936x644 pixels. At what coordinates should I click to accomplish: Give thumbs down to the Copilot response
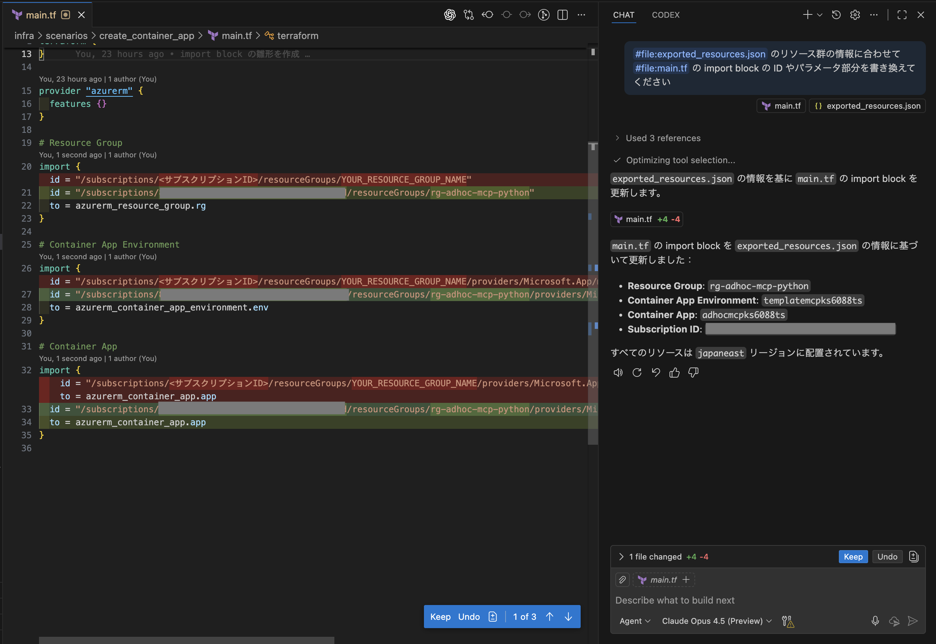point(693,373)
